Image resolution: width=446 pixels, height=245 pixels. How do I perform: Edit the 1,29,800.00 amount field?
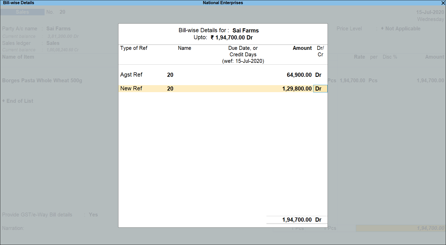click(297, 88)
